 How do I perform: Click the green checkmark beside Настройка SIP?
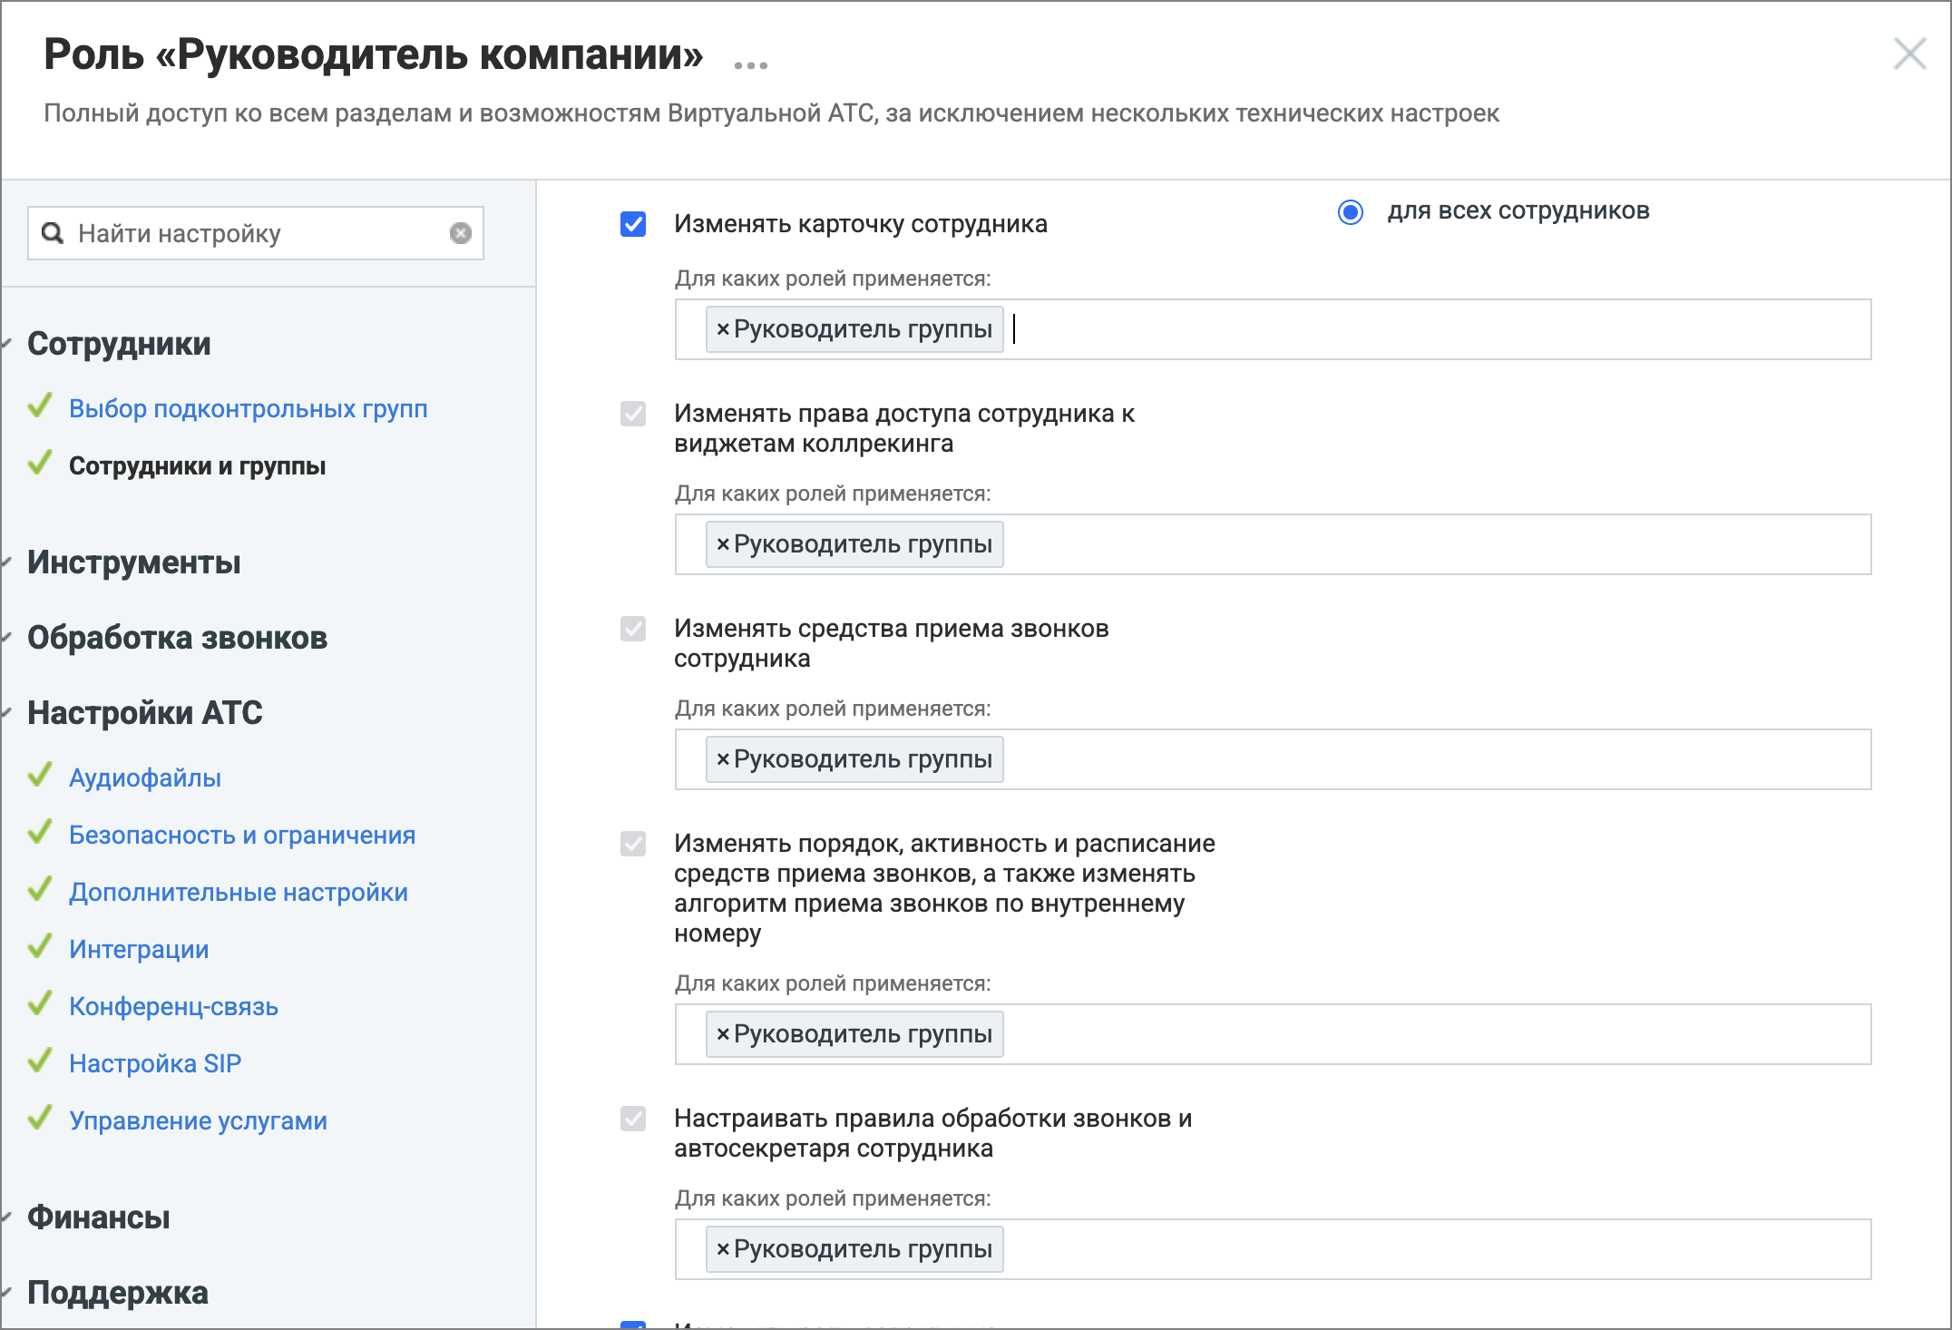40,1061
